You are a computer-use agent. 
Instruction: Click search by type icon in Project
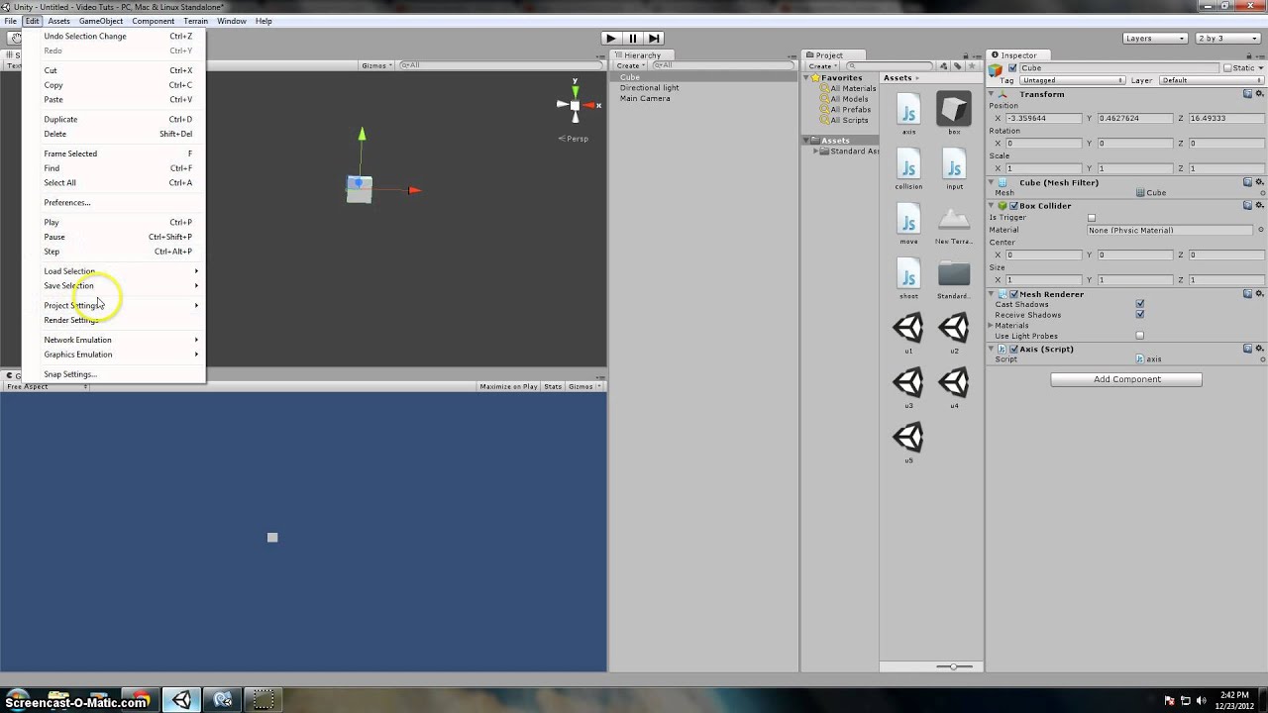click(x=944, y=66)
